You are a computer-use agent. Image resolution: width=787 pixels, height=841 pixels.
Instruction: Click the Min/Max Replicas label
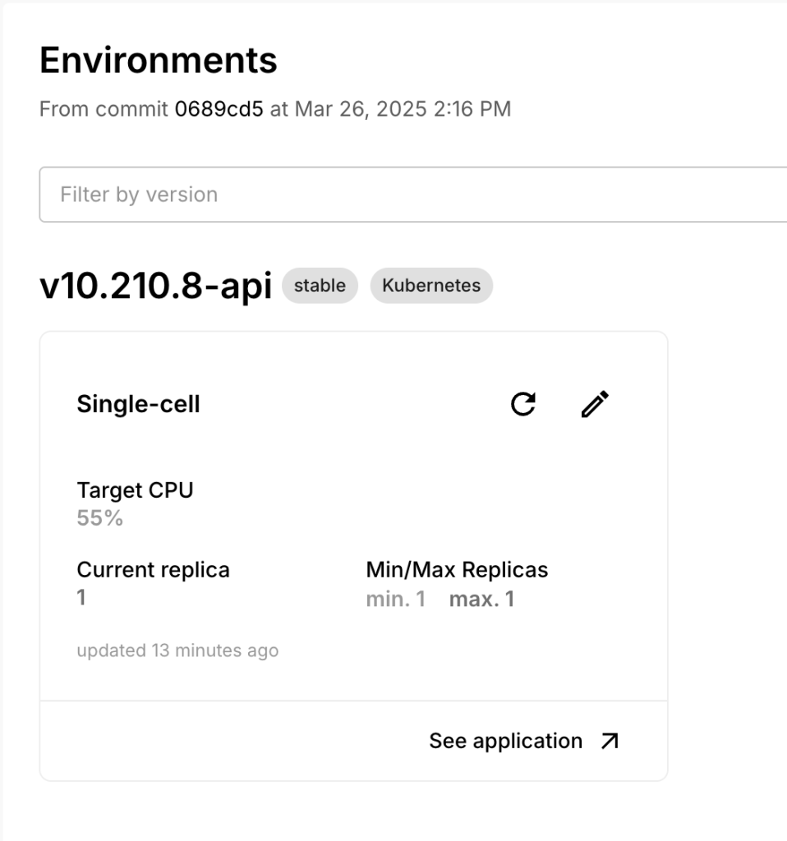(x=457, y=569)
